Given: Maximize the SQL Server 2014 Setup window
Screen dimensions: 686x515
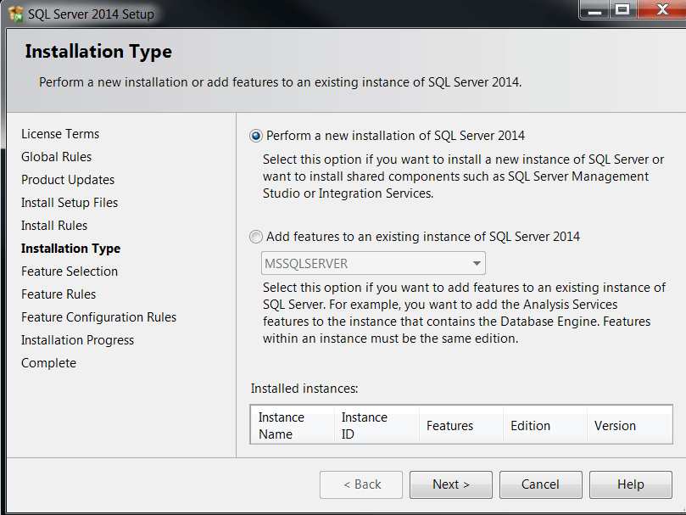Looking at the screenshot, I should click(x=622, y=9).
